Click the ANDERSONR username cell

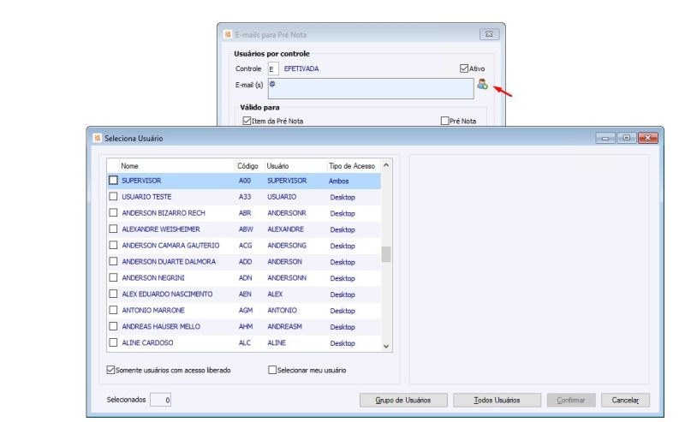[287, 213]
